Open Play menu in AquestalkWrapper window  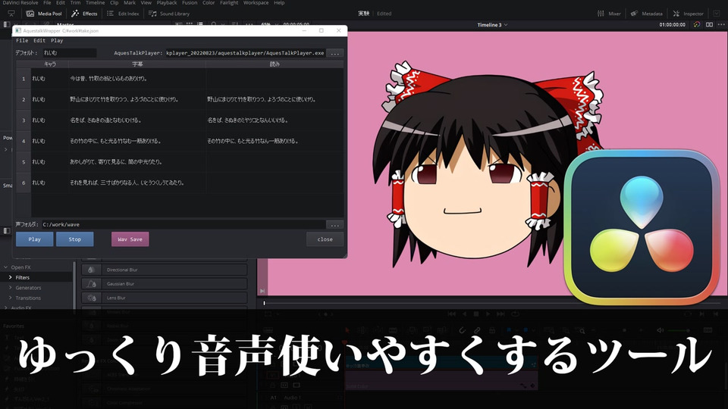click(x=57, y=41)
